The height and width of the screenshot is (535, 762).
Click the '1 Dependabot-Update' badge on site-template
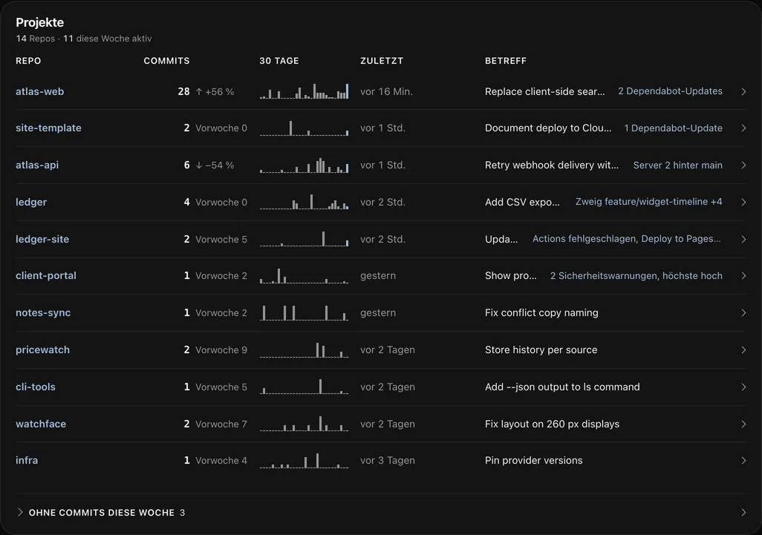click(x=673, y=128)
